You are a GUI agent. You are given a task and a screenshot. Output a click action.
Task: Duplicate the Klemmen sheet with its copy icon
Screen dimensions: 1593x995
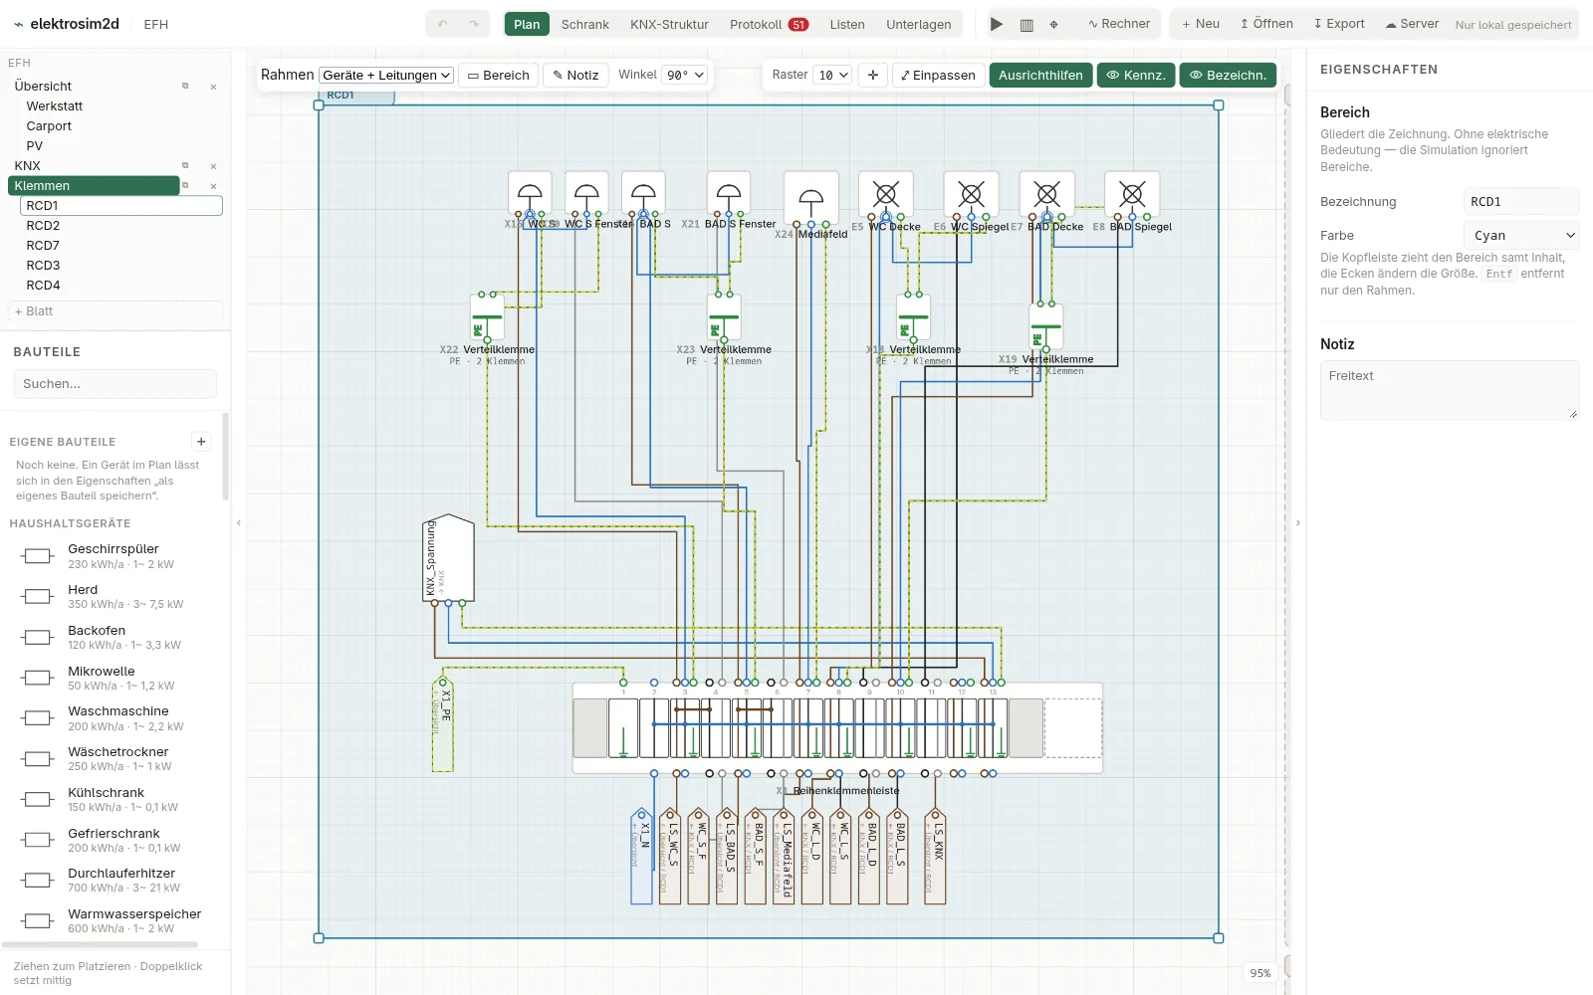coord(185,186)
